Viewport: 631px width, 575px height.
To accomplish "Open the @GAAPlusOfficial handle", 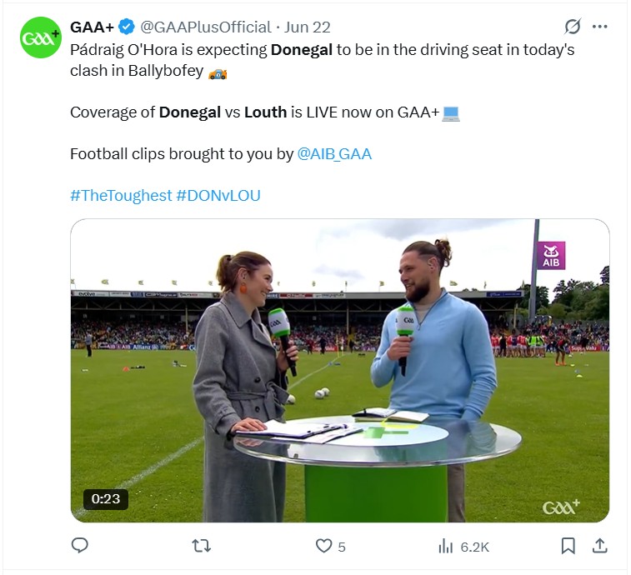I will point(207,27).
